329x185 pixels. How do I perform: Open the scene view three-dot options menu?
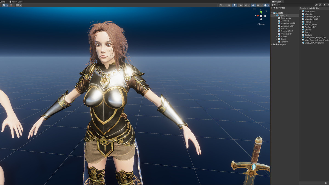[x=268, y=2]
